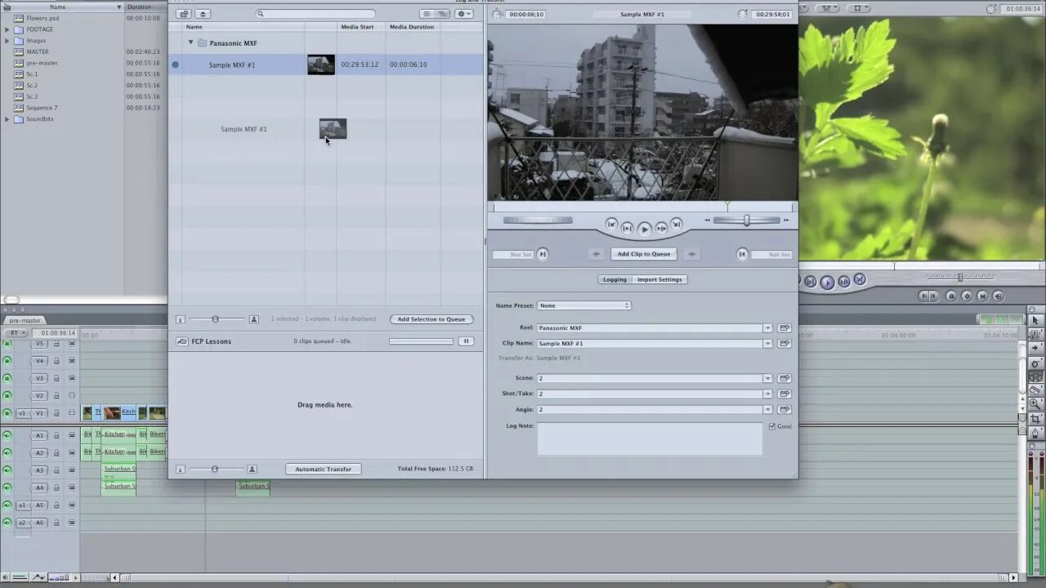
Task: Switch browser to flat list view
Action: pos(427,14)
